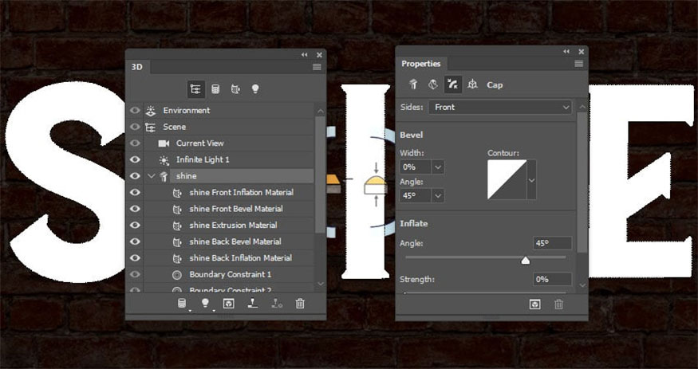Select the 3D panel tab

point(137,67)
